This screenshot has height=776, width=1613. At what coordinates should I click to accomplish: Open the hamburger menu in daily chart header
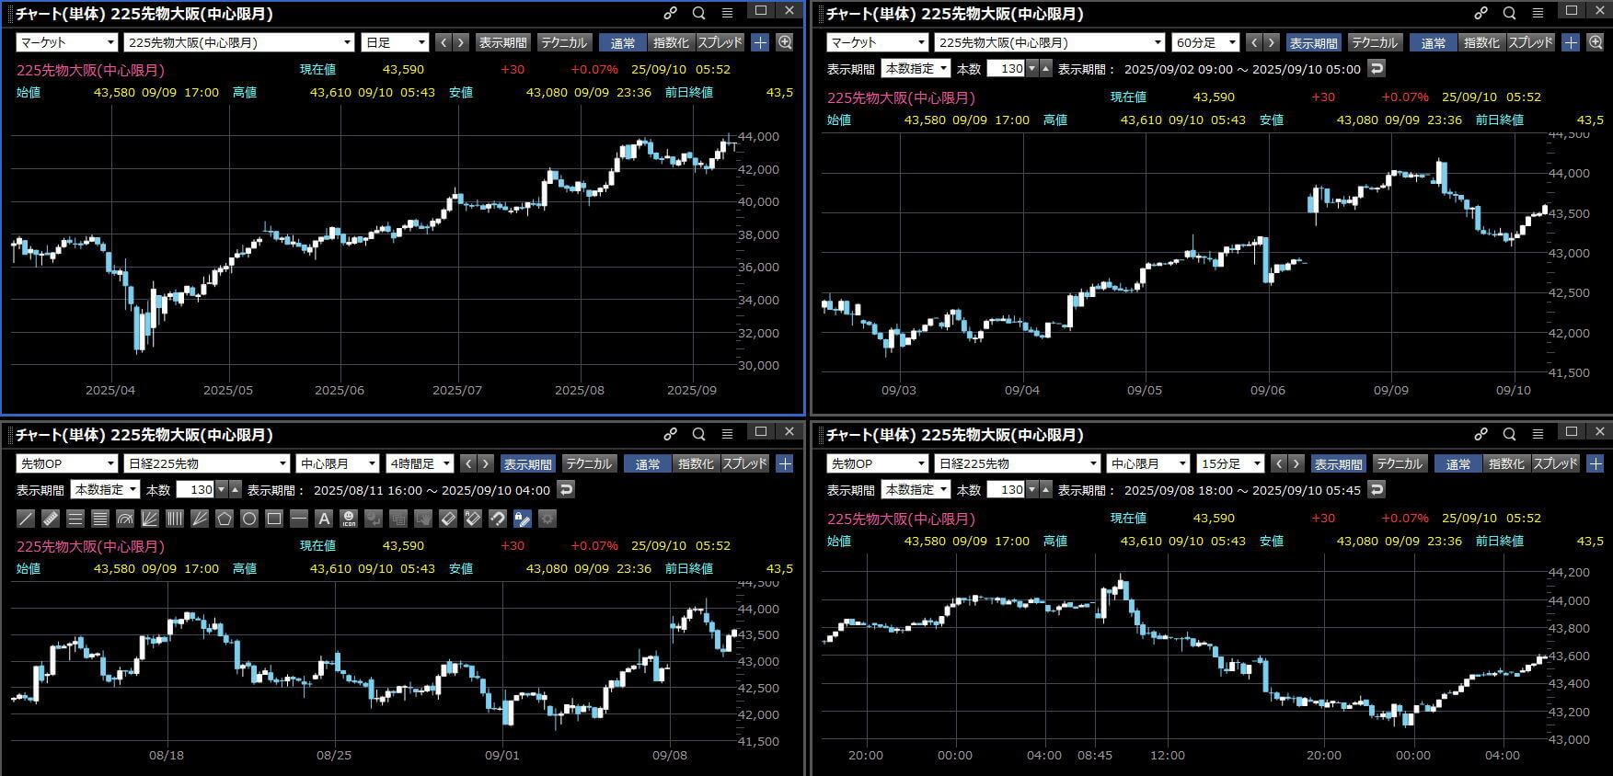[727, 13]
